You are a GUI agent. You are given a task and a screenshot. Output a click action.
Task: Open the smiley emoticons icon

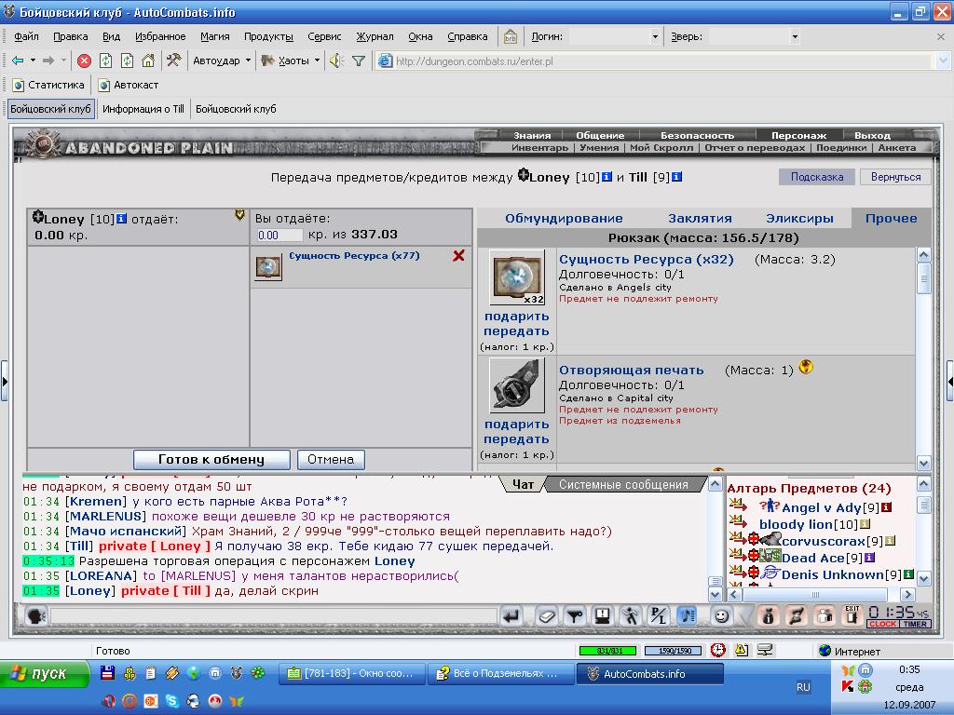722,616
